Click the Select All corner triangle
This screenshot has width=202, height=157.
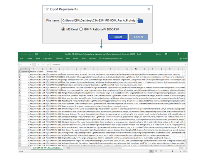point(20,69)
